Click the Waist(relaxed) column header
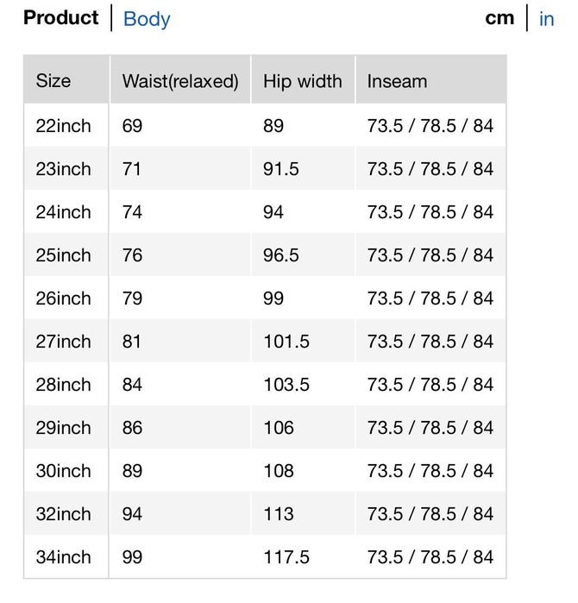578x603 pixels. pos(179,81)
